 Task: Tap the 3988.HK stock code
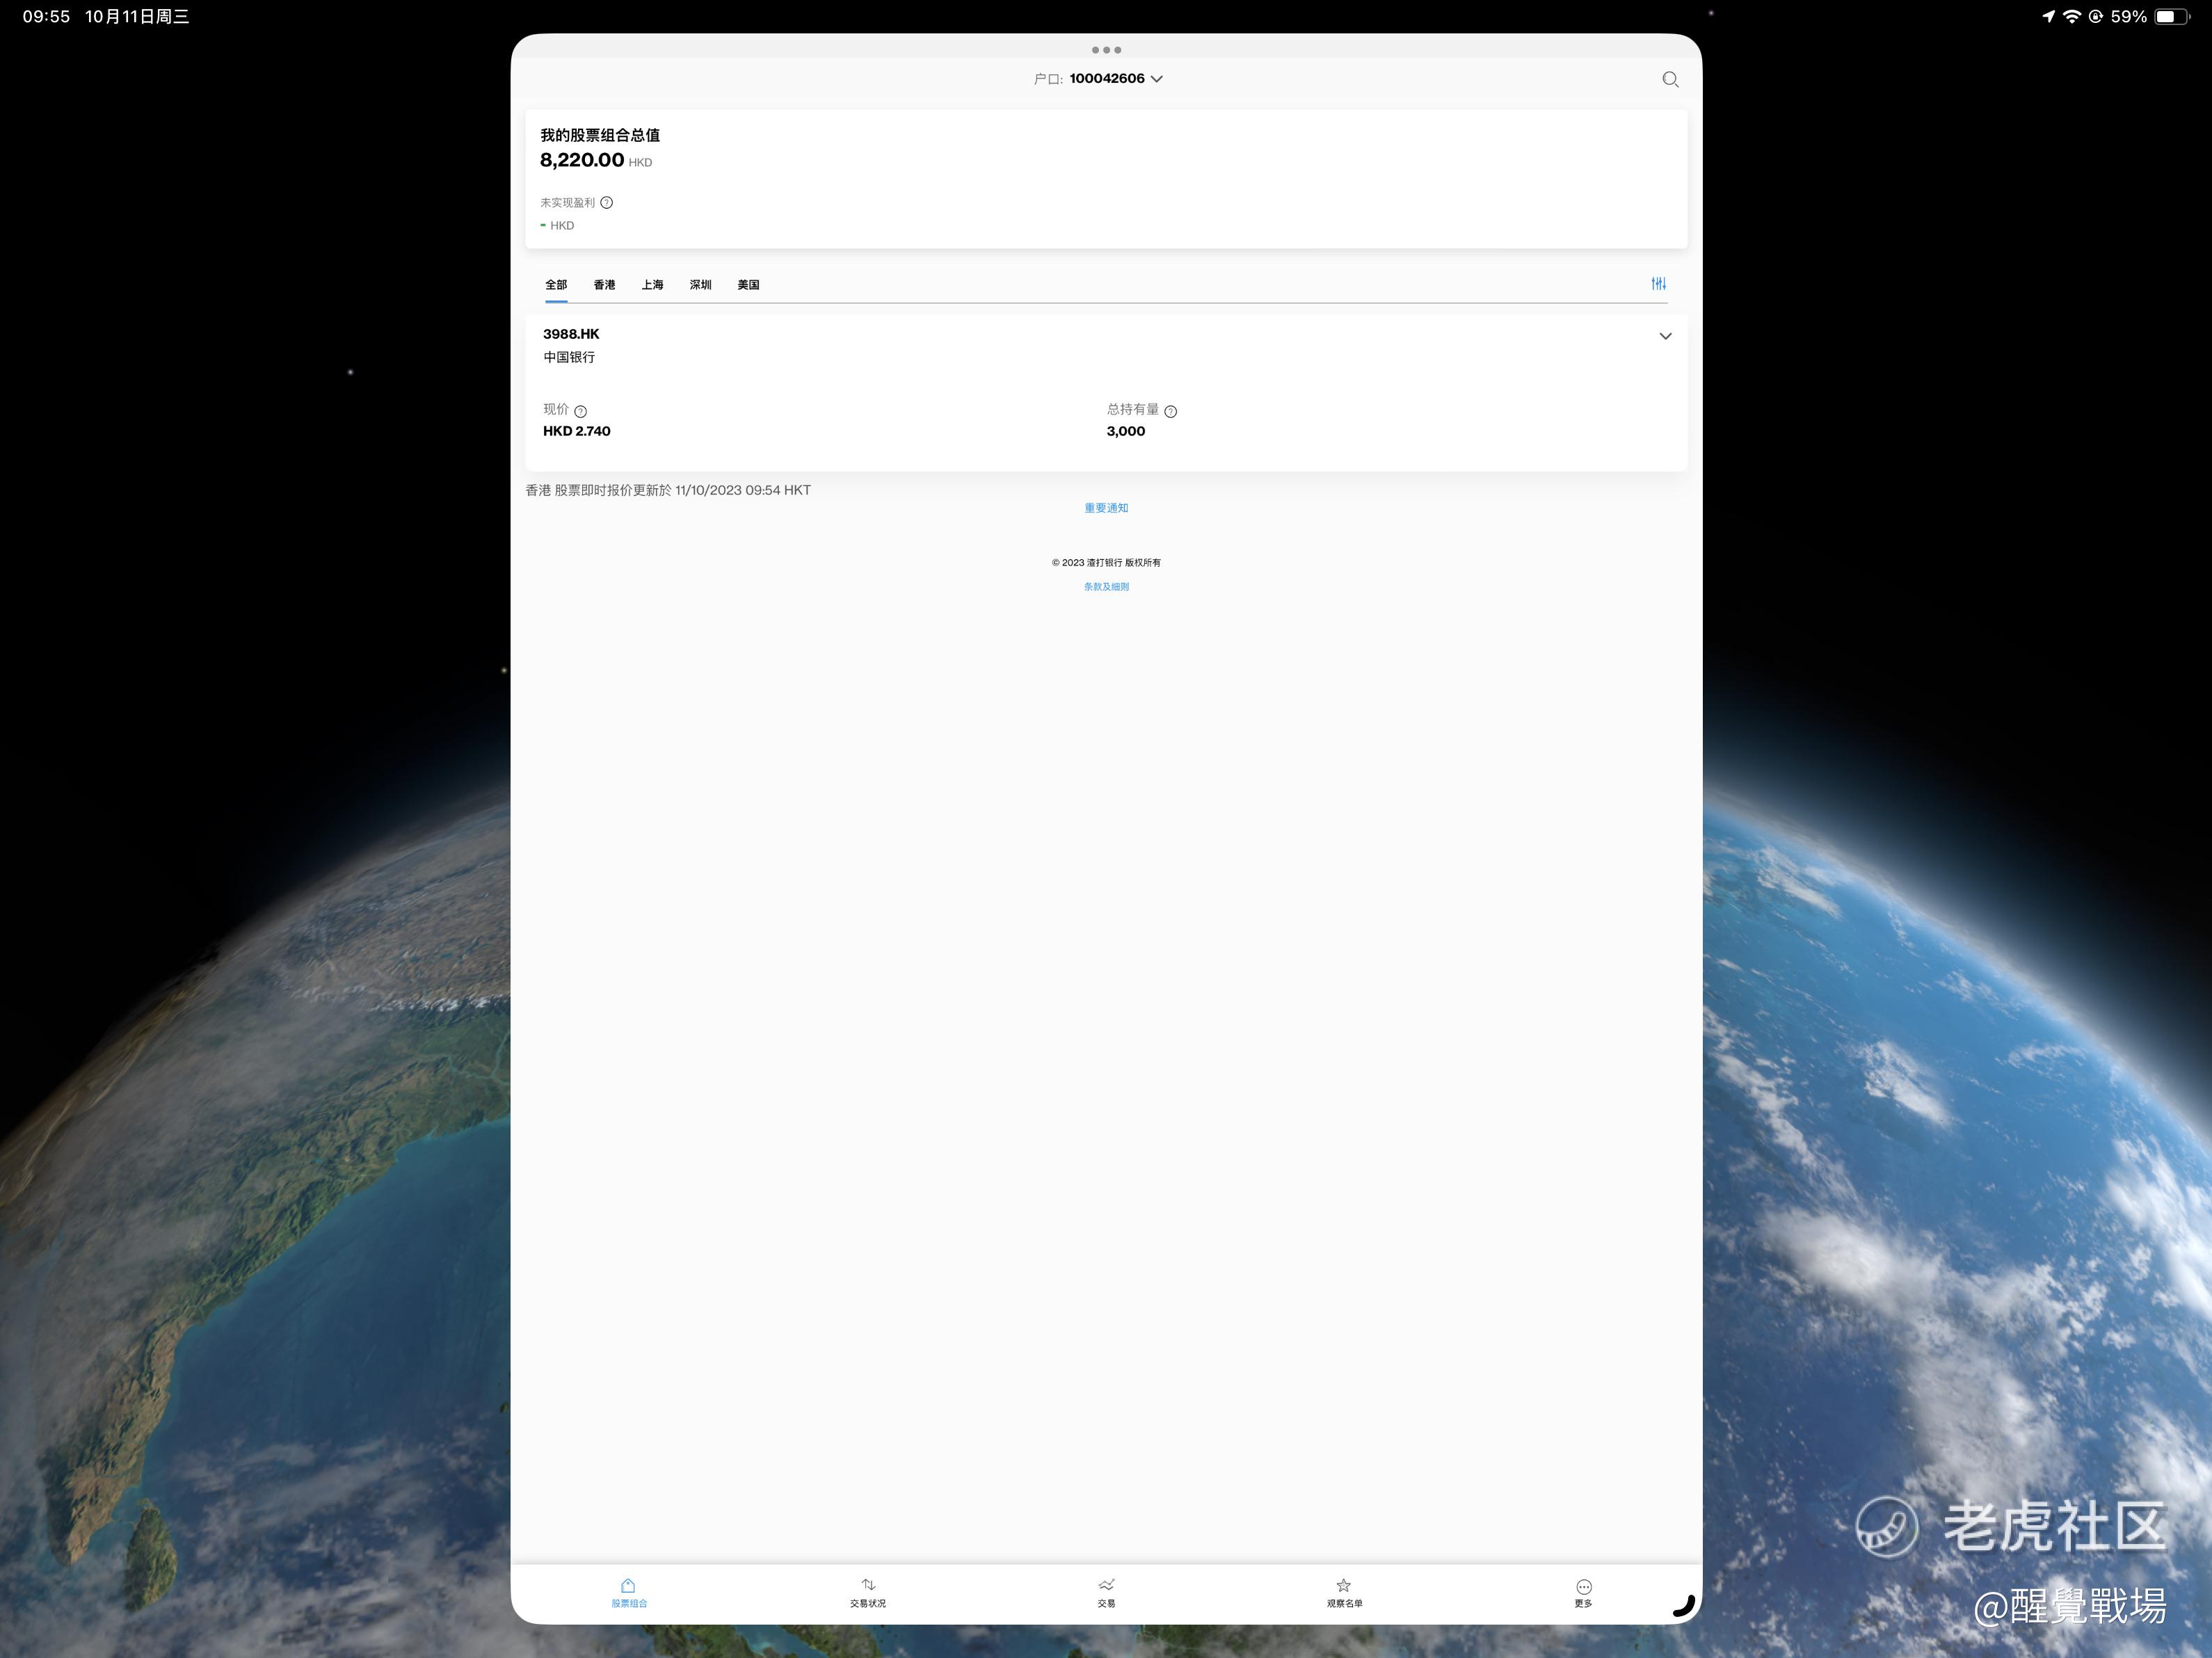tap(571, 334)
